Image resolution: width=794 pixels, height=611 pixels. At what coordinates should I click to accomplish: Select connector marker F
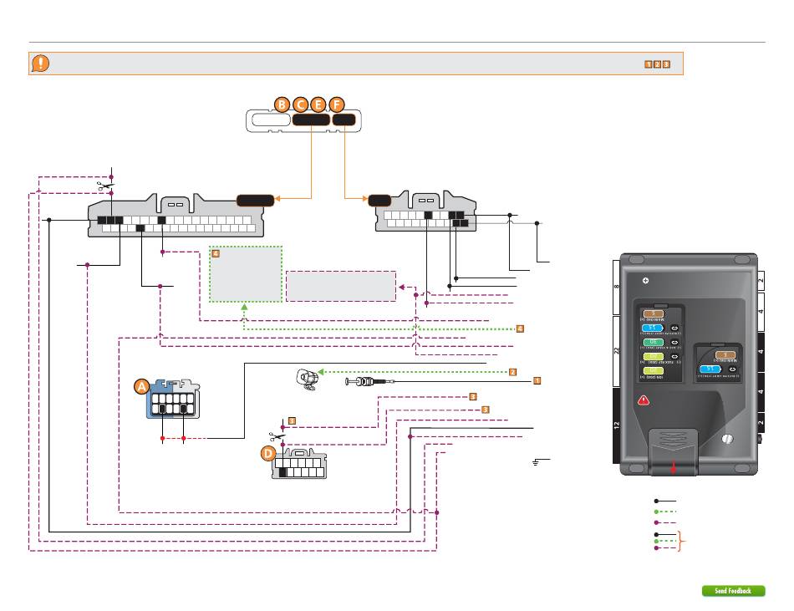(x=336, y=104)
